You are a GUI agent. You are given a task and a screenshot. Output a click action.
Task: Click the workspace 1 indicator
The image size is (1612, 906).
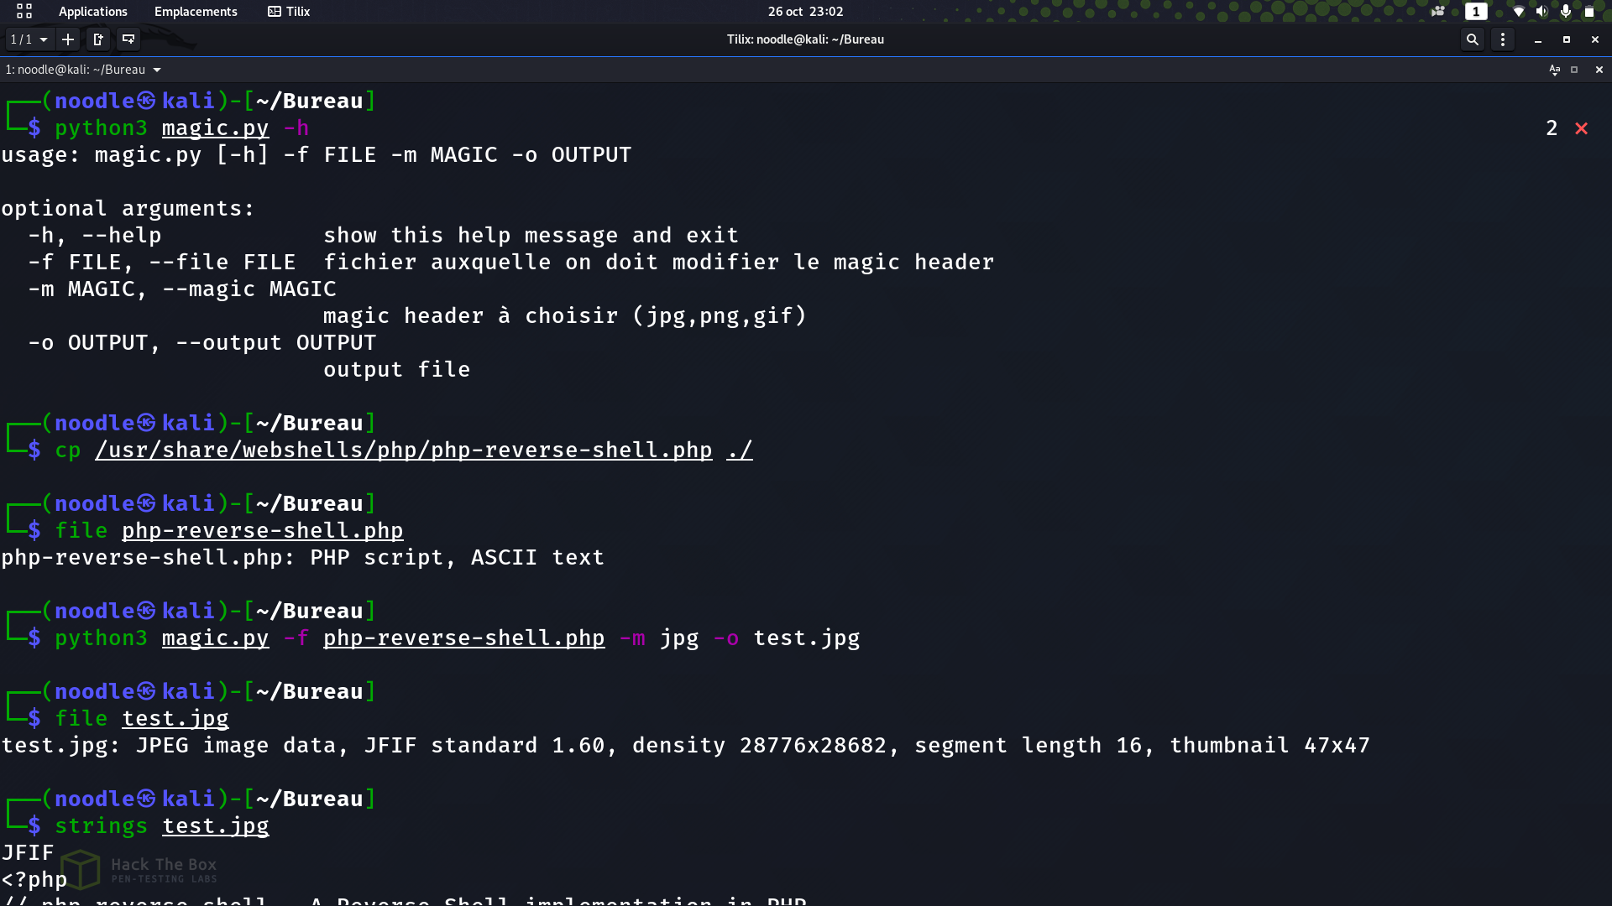(x=1476, y=11)
